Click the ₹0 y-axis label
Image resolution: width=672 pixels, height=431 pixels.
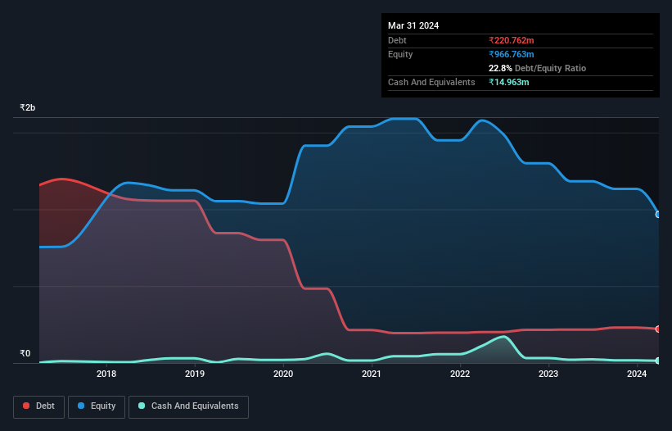pyautogui.click(x=25, y=353)
